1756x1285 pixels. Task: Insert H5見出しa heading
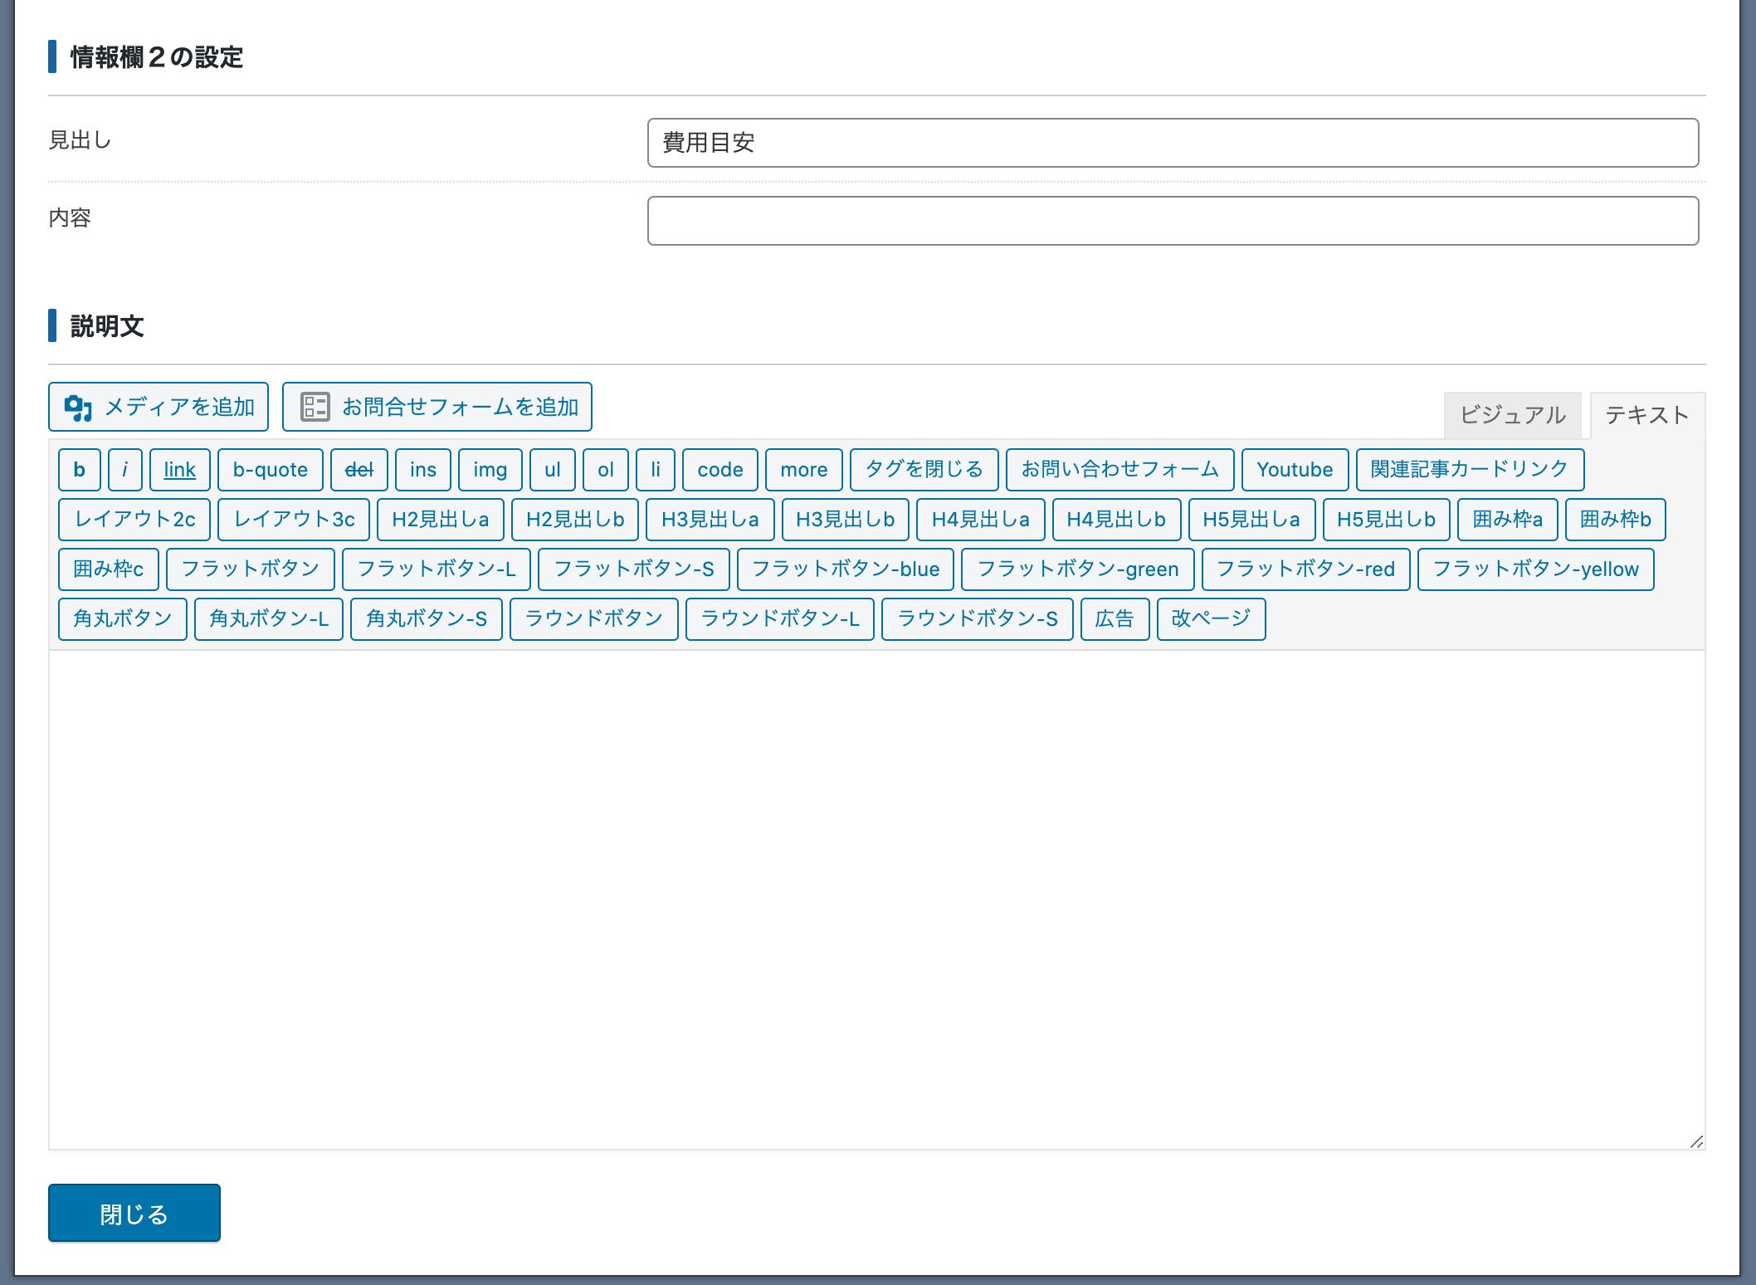click(x=1252, y=520)
